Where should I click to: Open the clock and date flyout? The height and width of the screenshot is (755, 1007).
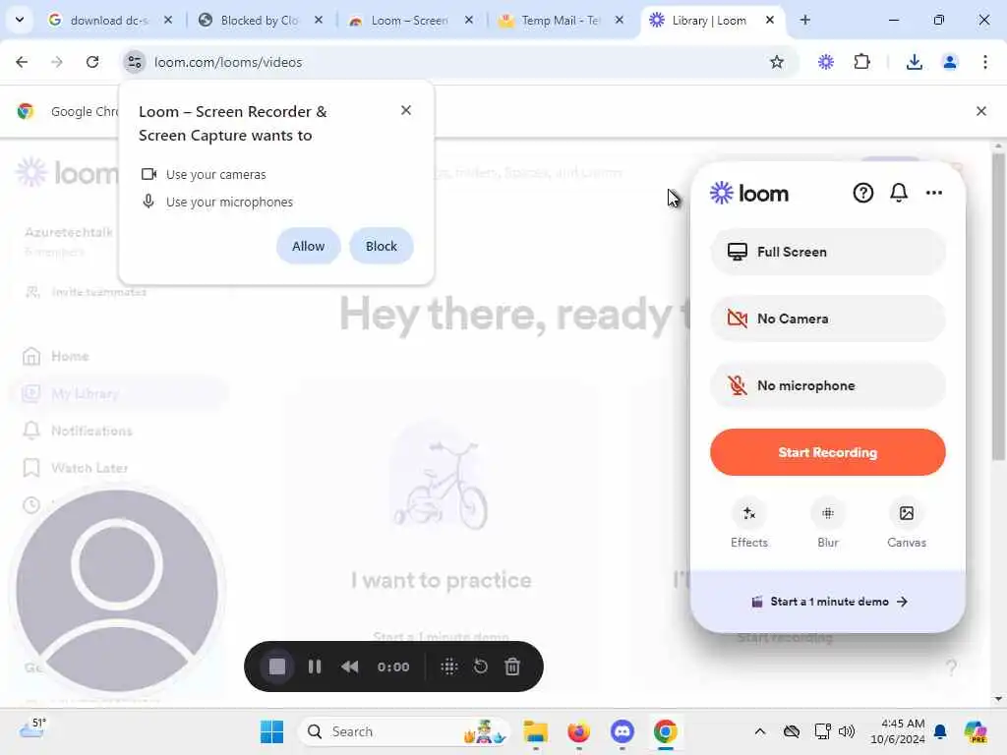pyautogui.click(x=898, y=731)
